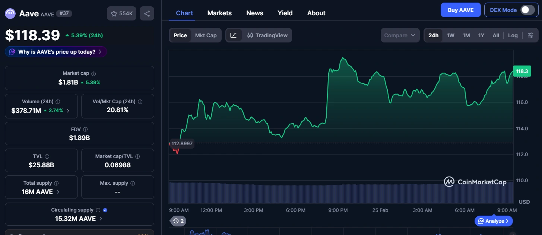Open 'Why is AAVE's price up today?'
The height and width of the screenshot is (235, 542).
pyautogui.click(x=56, y=52)
